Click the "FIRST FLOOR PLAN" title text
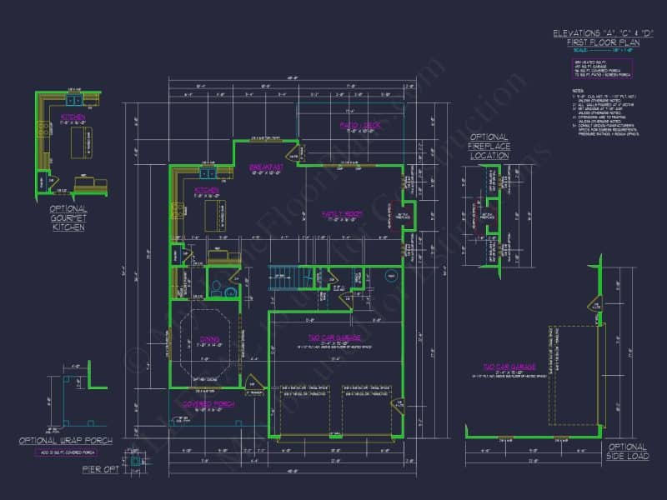The width and height of the screenshot is (667, 500). [603, 42]
